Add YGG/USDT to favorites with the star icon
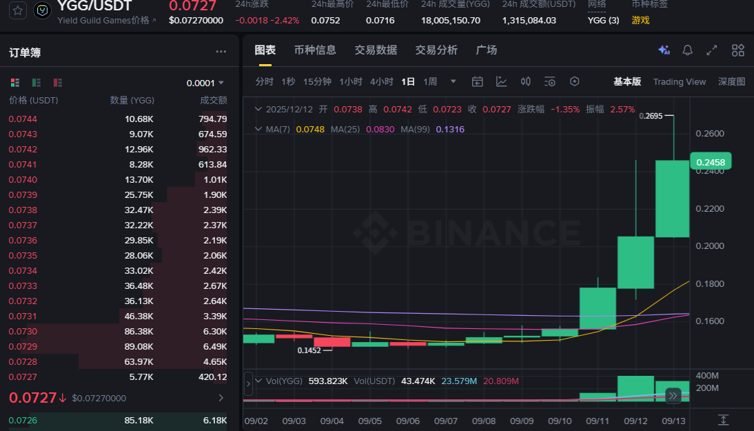Screen dimensions: 754x431 pyautogui.click(x=18, y=10)
